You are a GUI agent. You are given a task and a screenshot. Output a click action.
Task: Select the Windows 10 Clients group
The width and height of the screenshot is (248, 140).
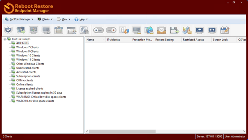pos(28,55)
